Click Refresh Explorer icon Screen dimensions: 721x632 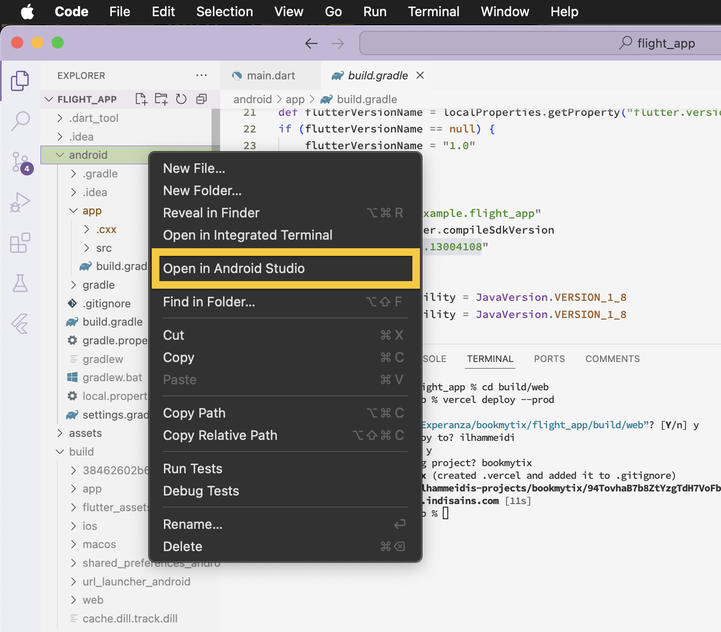click(x=181, y=99)
